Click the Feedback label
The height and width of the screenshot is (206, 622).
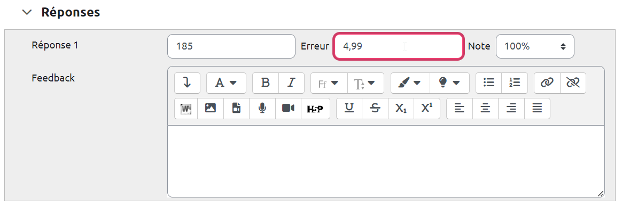pyautogui.click(x=53, y=78)
